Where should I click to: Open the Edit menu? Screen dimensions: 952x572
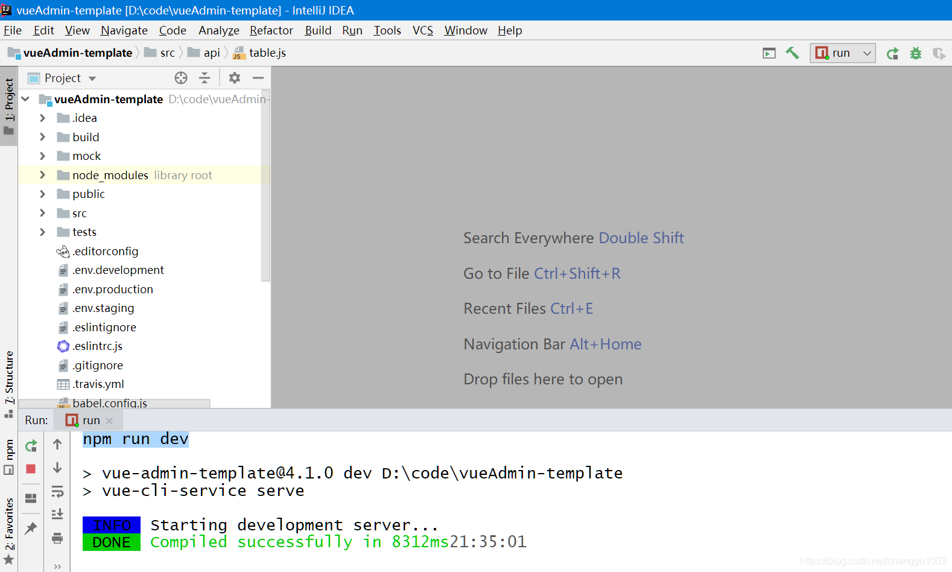click(43, 30)
